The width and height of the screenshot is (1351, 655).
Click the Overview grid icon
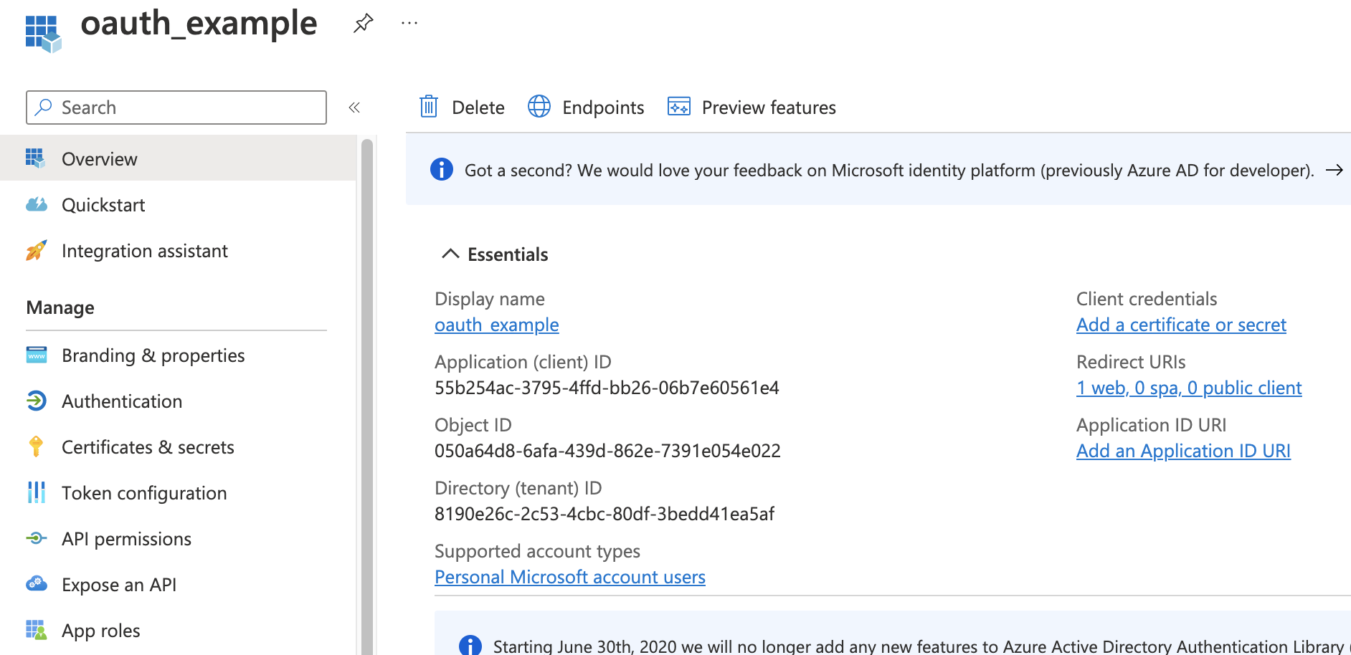point(36,158)
